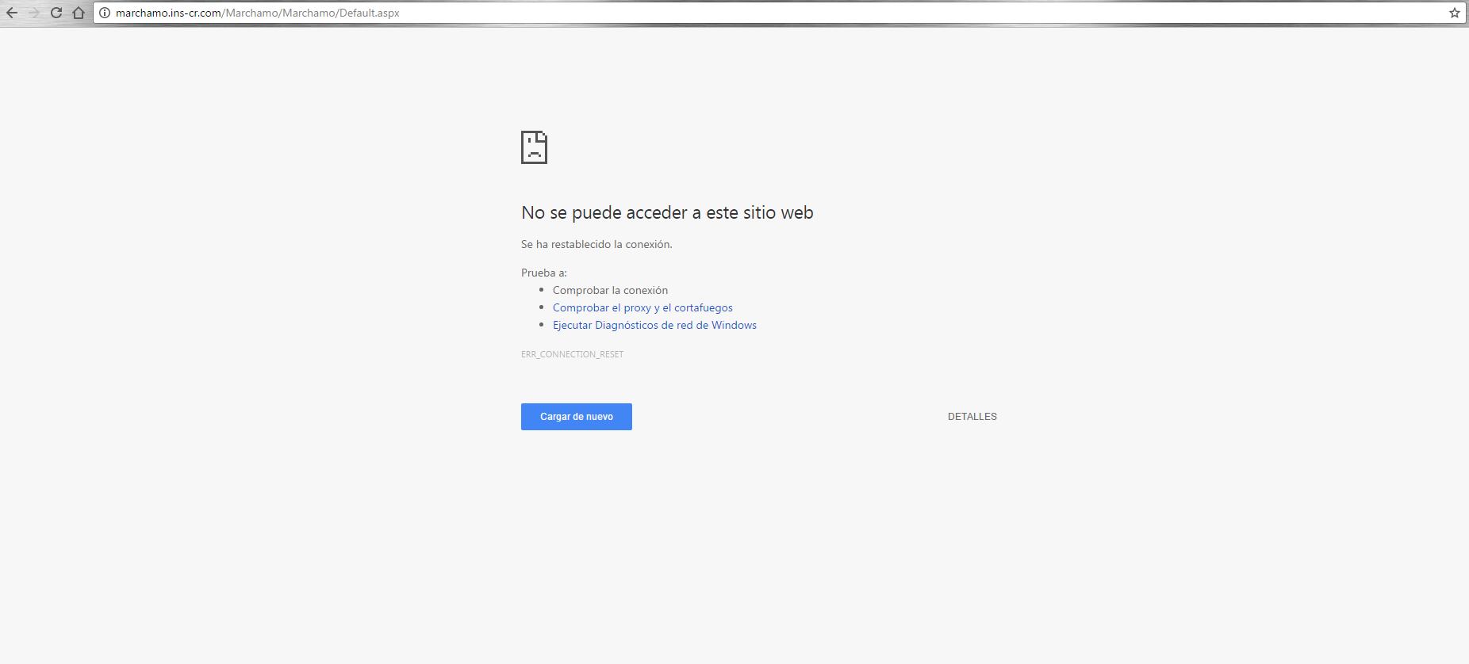The height and width of the screenshot is (664, 1469).
Task: Click the forward navigation arrow
Action: pyautogui.click(x=34, y=13)
